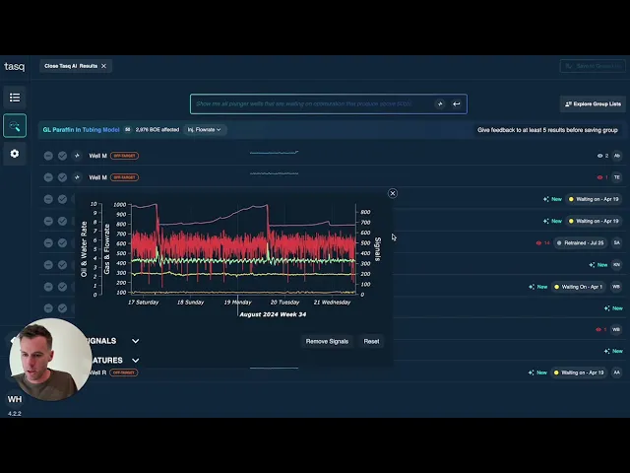Click sparkline thumbnail in Well M TE row
The image size is (630, 473).
pos(274,173)
